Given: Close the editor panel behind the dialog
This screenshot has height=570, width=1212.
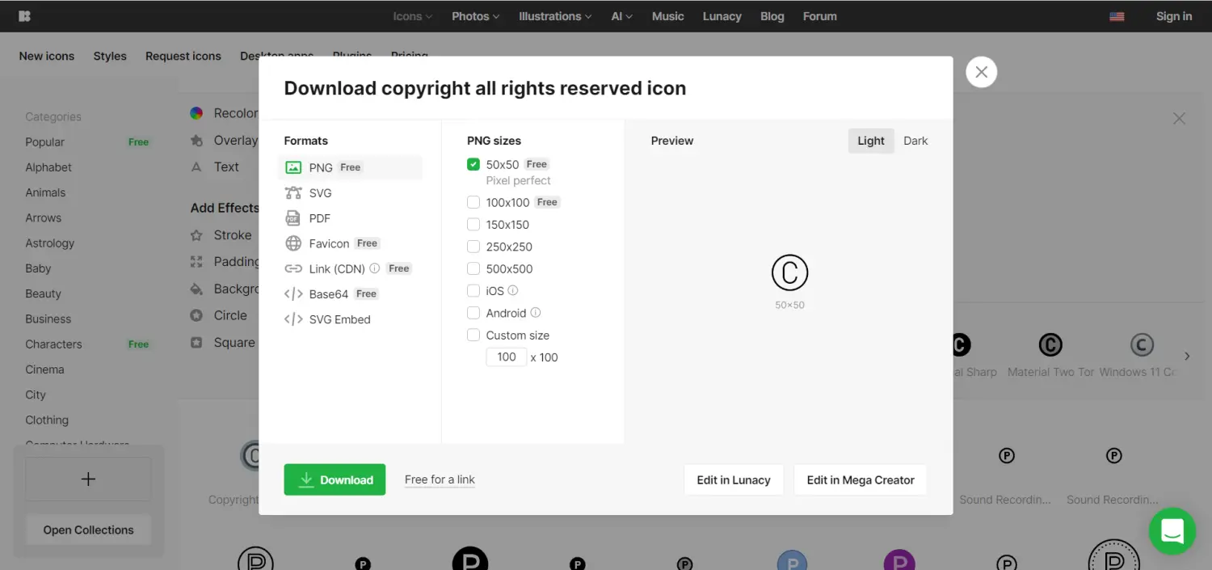Looking at the screenshot, I should pyautogui.click(x=1179, y=119).
